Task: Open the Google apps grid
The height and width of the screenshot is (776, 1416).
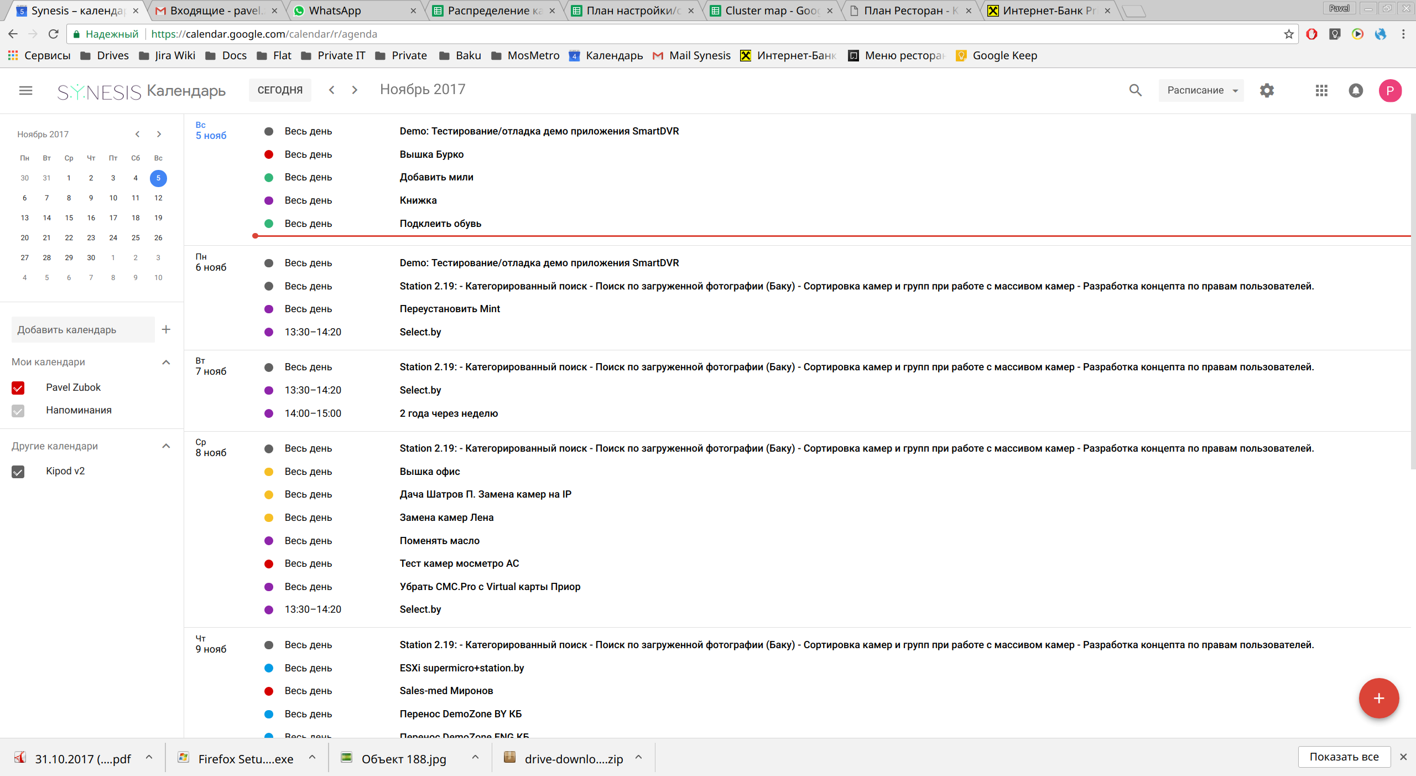Action: coord(1321,90)
